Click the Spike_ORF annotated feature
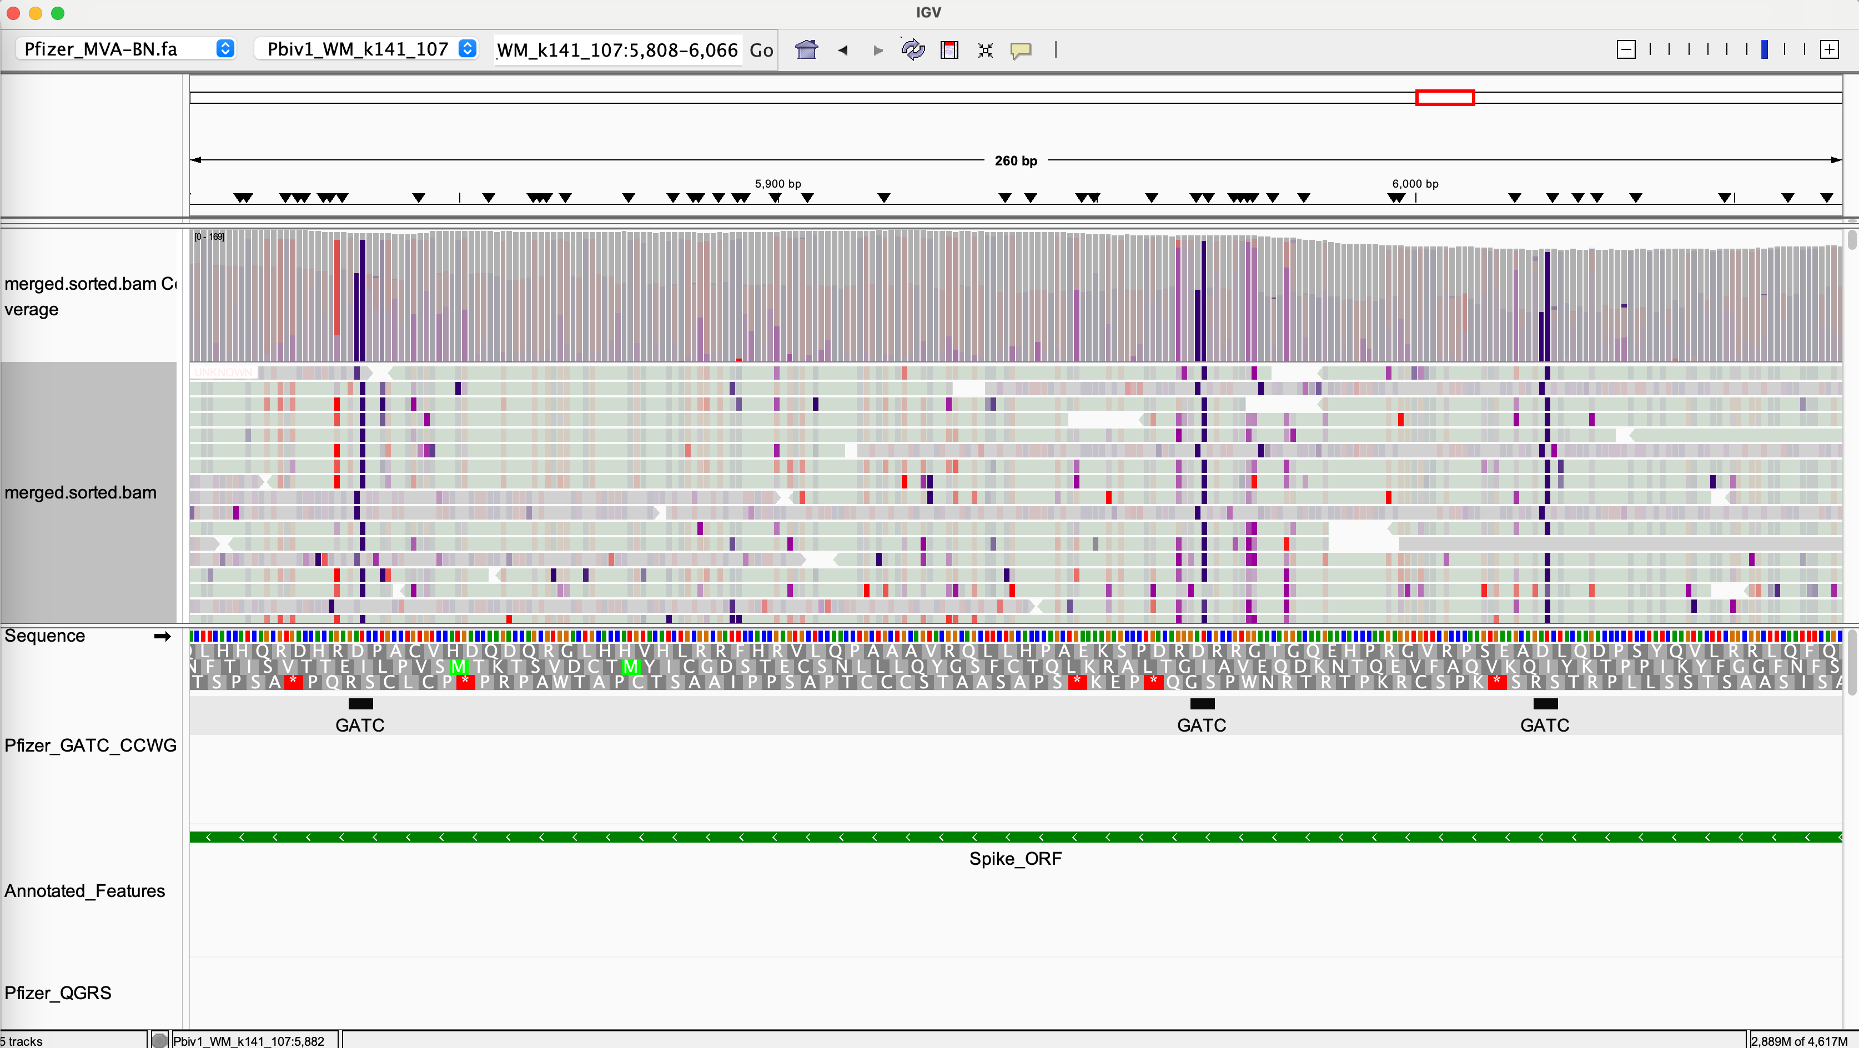 (1014, 838)
